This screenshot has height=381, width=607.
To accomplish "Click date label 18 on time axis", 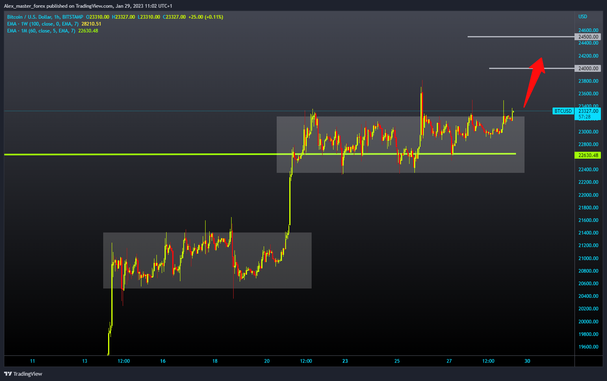I will coord(215,361).
